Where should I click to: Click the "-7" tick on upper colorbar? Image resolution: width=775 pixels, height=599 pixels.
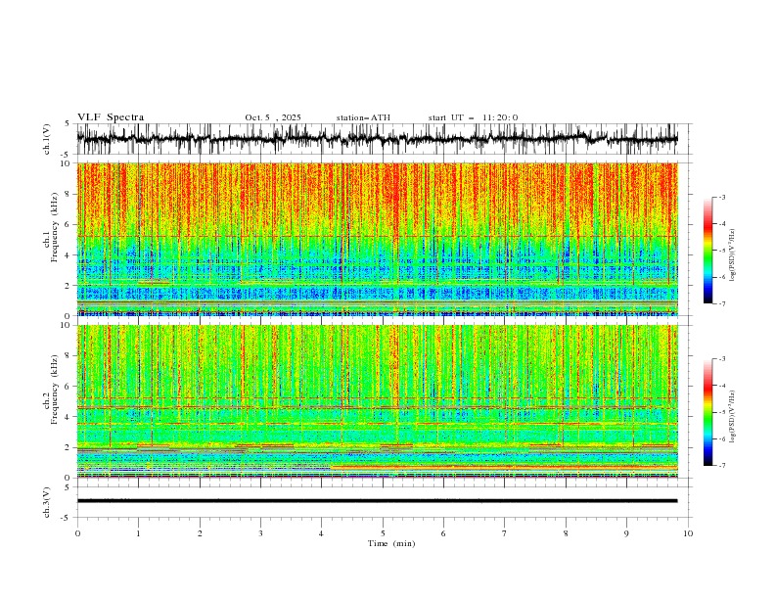[x=722, y=303]
